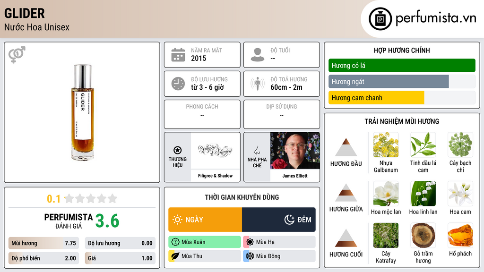Click the Hương cỏ lá green accord bar
Viewport: 484px width, 272px height.
tap(402, 65)
